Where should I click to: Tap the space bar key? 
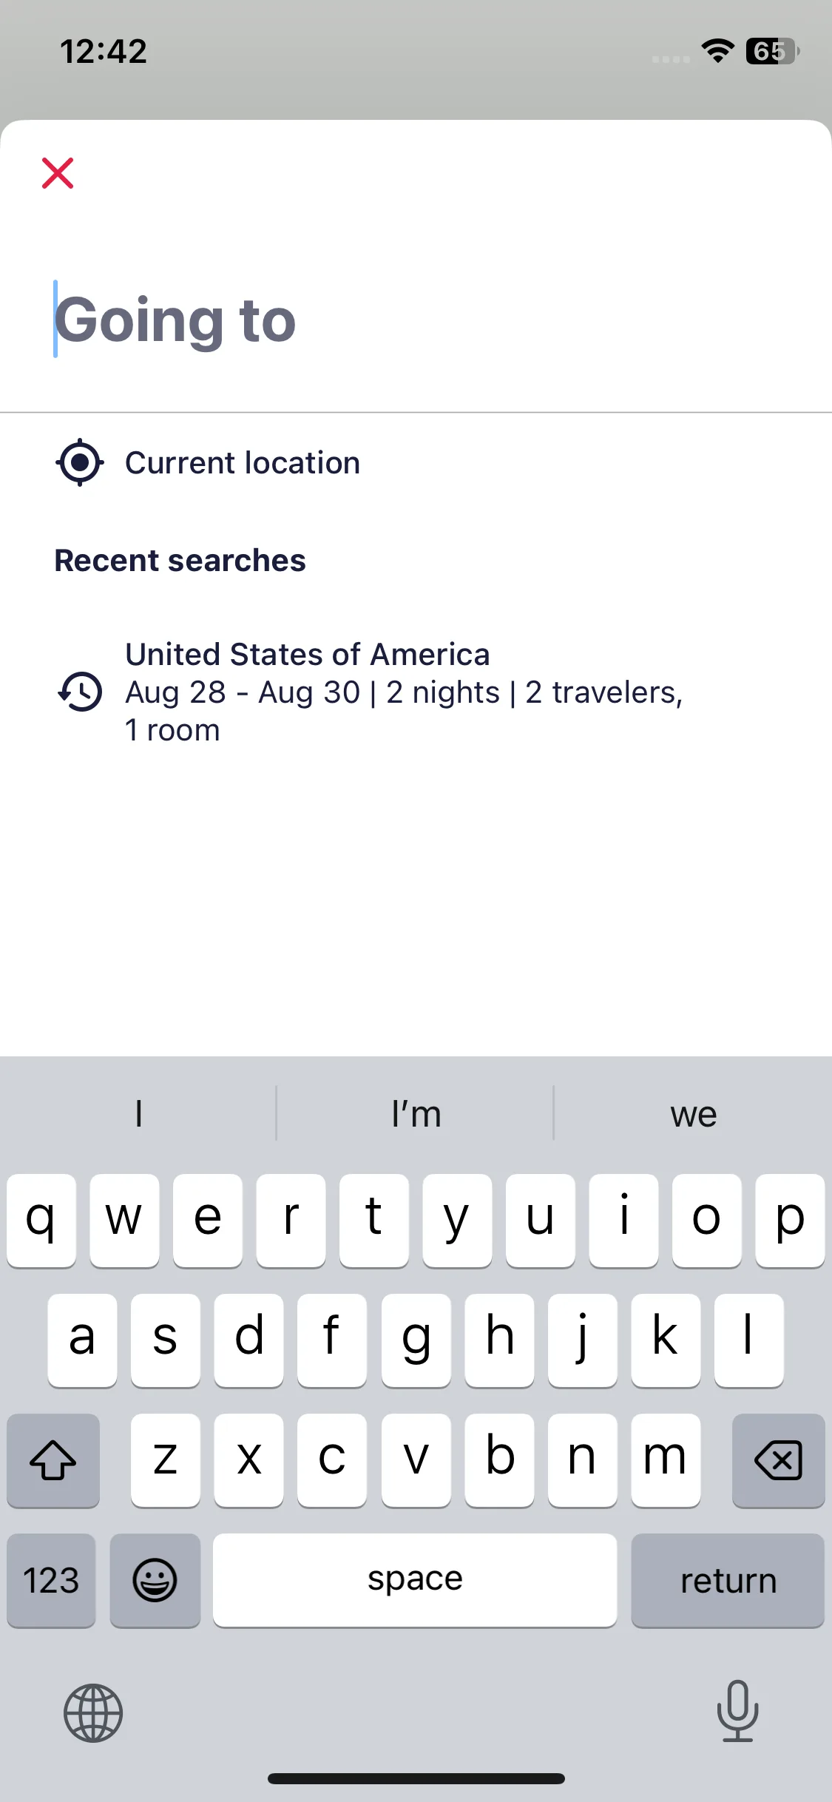[415, 1580]
